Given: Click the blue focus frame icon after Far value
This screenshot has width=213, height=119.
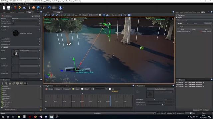Looking at the screenshot, I should 122,15.
